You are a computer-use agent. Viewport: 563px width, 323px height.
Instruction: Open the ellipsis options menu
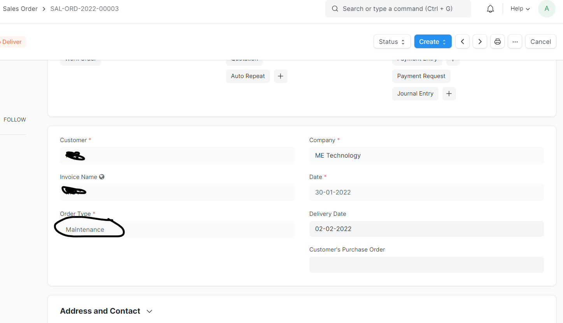point(515,42)
